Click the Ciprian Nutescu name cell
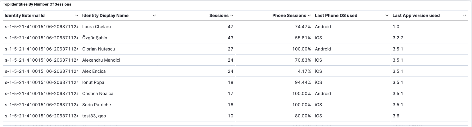 click(x=98, y=49)
